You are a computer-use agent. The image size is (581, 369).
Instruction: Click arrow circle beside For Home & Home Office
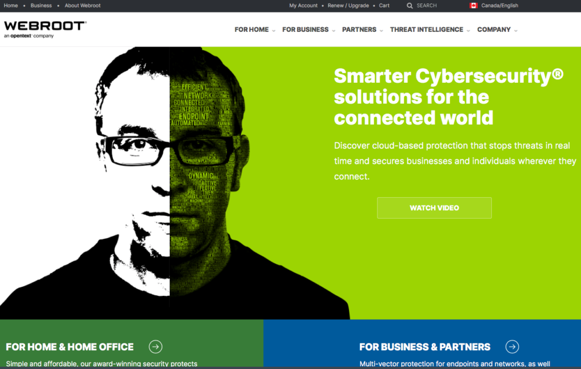tap(155, 347)
